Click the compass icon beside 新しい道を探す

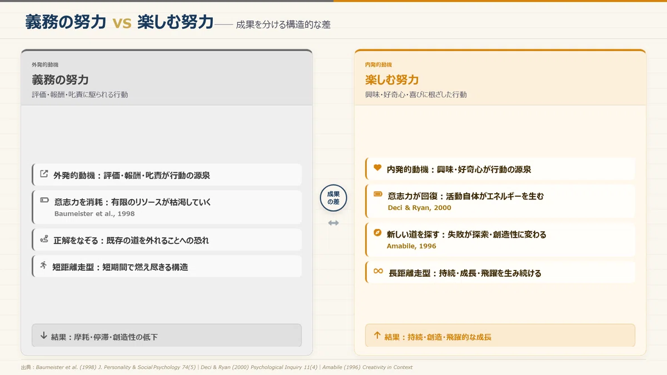click(x=377, y=233)
